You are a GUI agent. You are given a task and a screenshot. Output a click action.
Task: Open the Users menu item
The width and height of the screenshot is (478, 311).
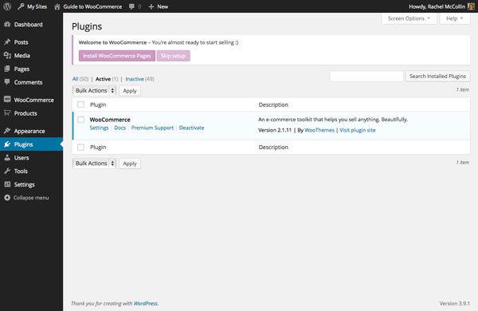point(31,158)
